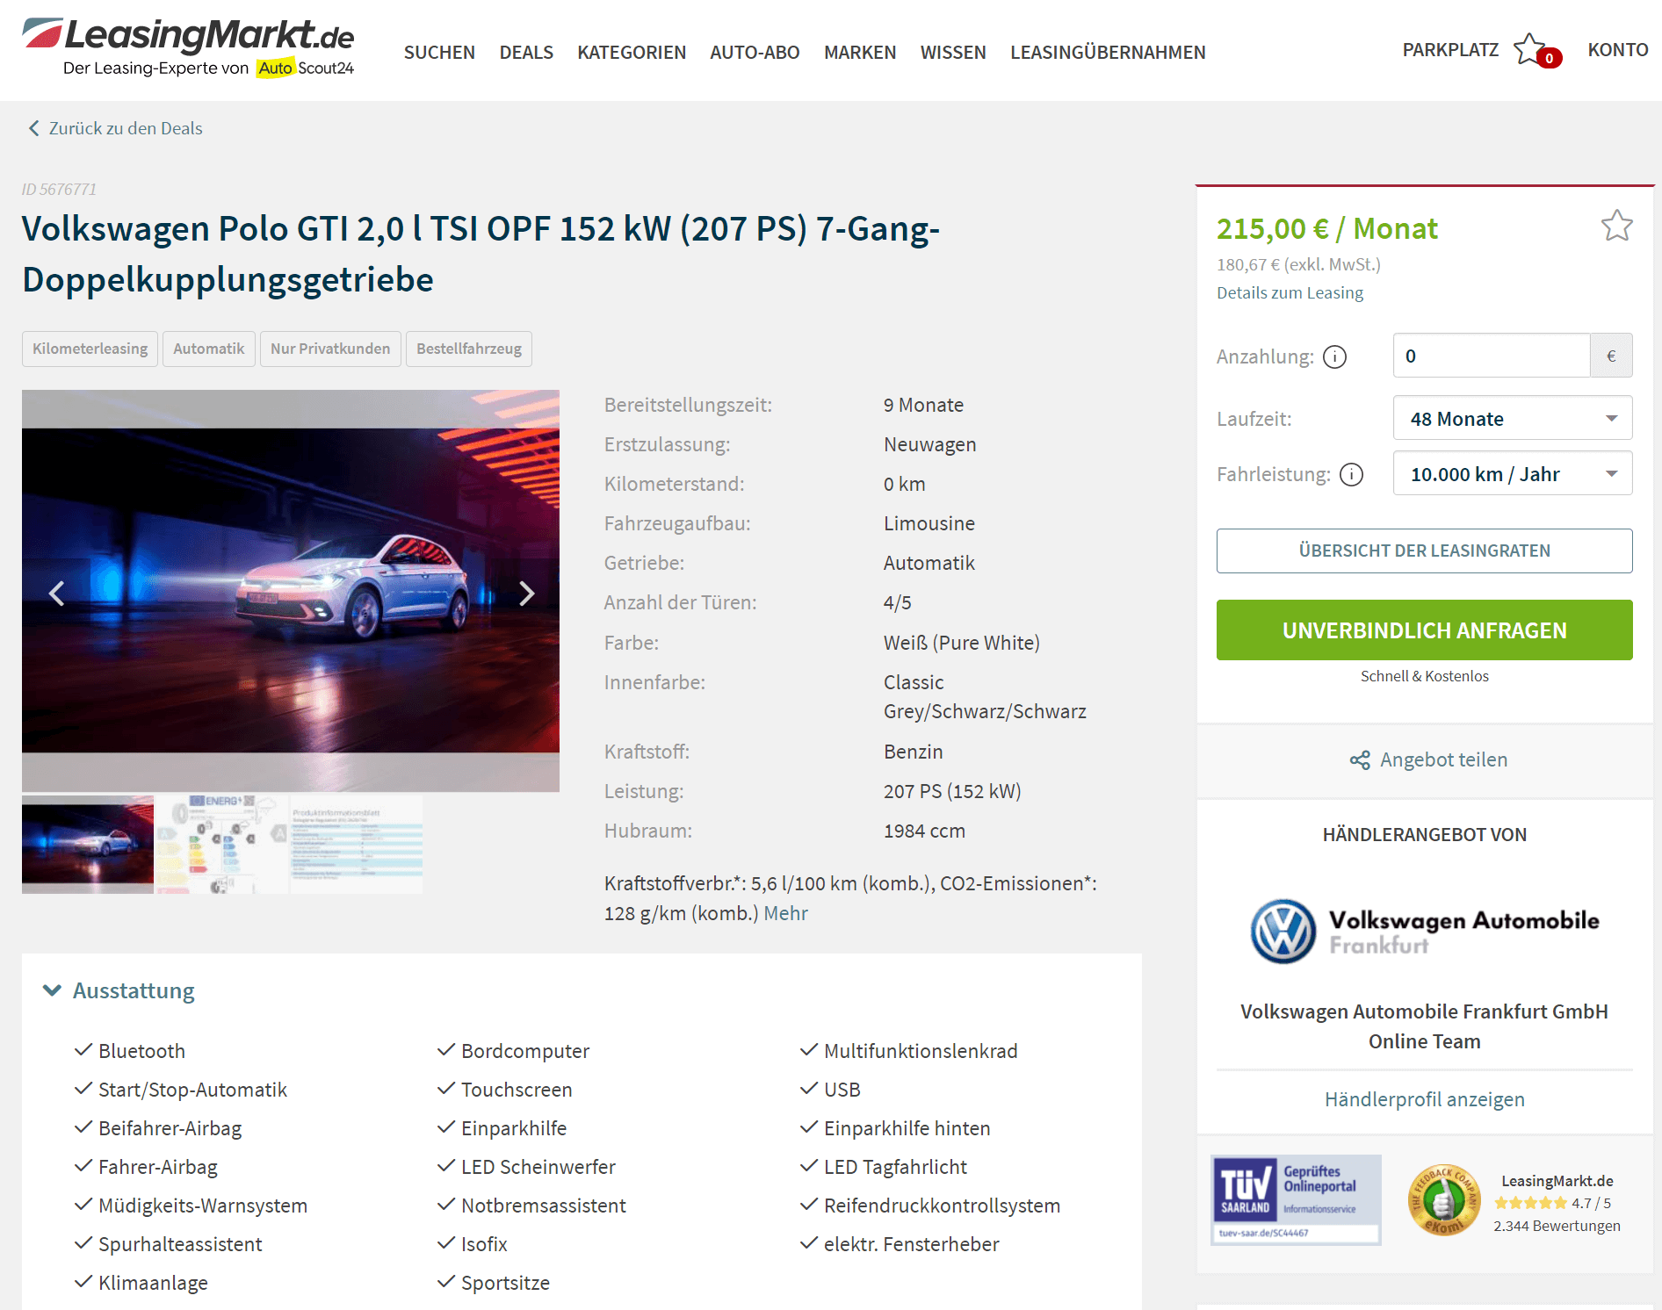The width and height of the screenshot is (1662, 1310).
Task: Add offer to favorites via price star
Action: (x=1616, y=227)
